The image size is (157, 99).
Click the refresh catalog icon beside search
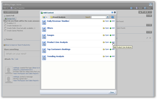[x=113, y=17]
